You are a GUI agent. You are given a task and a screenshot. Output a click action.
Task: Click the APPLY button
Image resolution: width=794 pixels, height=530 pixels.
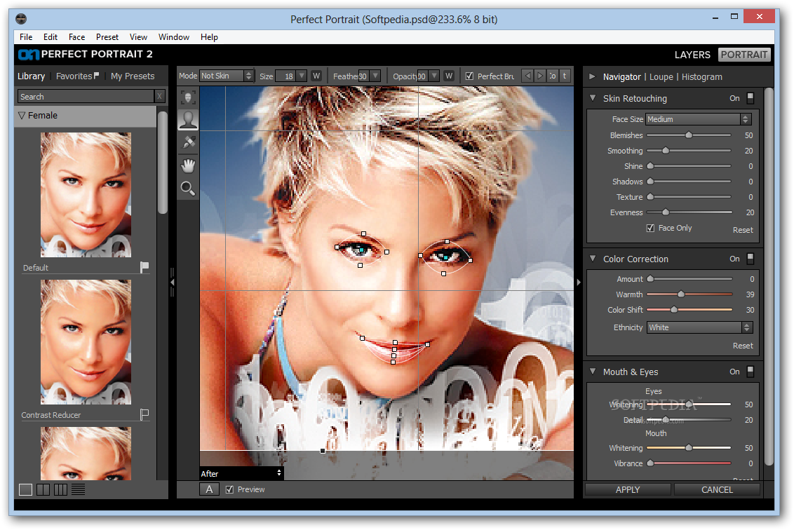pyautogui.click(x=628, y=489)
